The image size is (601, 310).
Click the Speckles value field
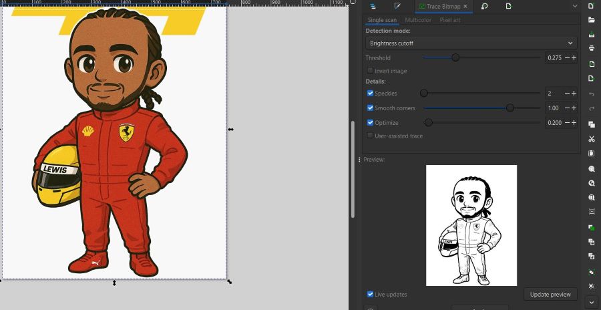coord(554,94)
